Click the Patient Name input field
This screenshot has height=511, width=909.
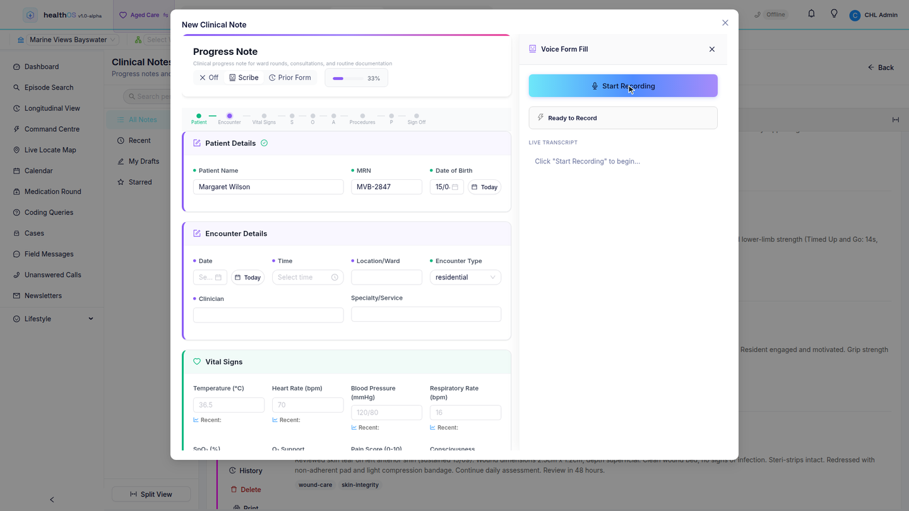(268, 187)
